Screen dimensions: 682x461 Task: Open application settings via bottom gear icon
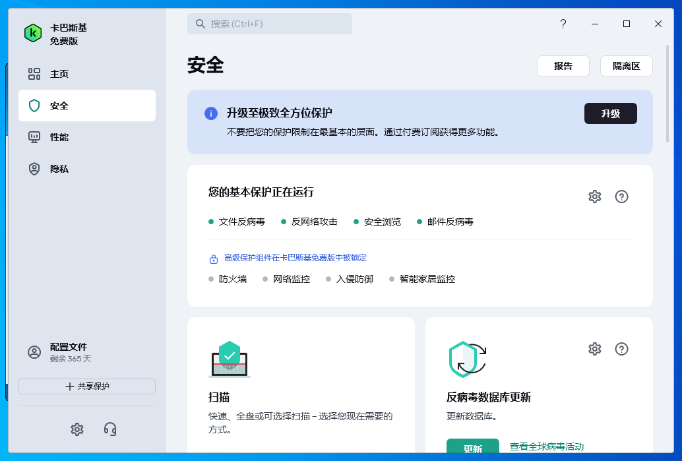tap(77, 429)
